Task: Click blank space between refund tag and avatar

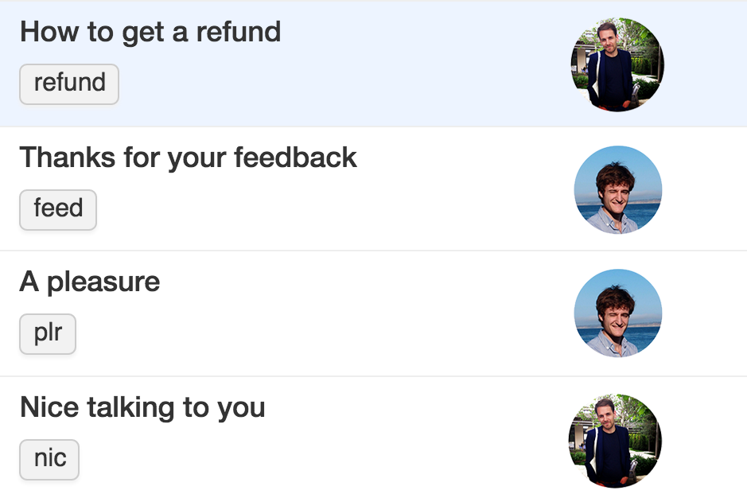Action: coord(343,84)
